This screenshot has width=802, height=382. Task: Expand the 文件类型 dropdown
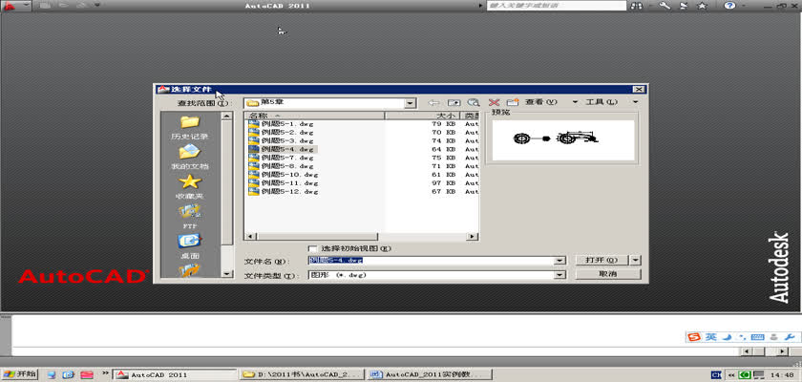point(561,275)
